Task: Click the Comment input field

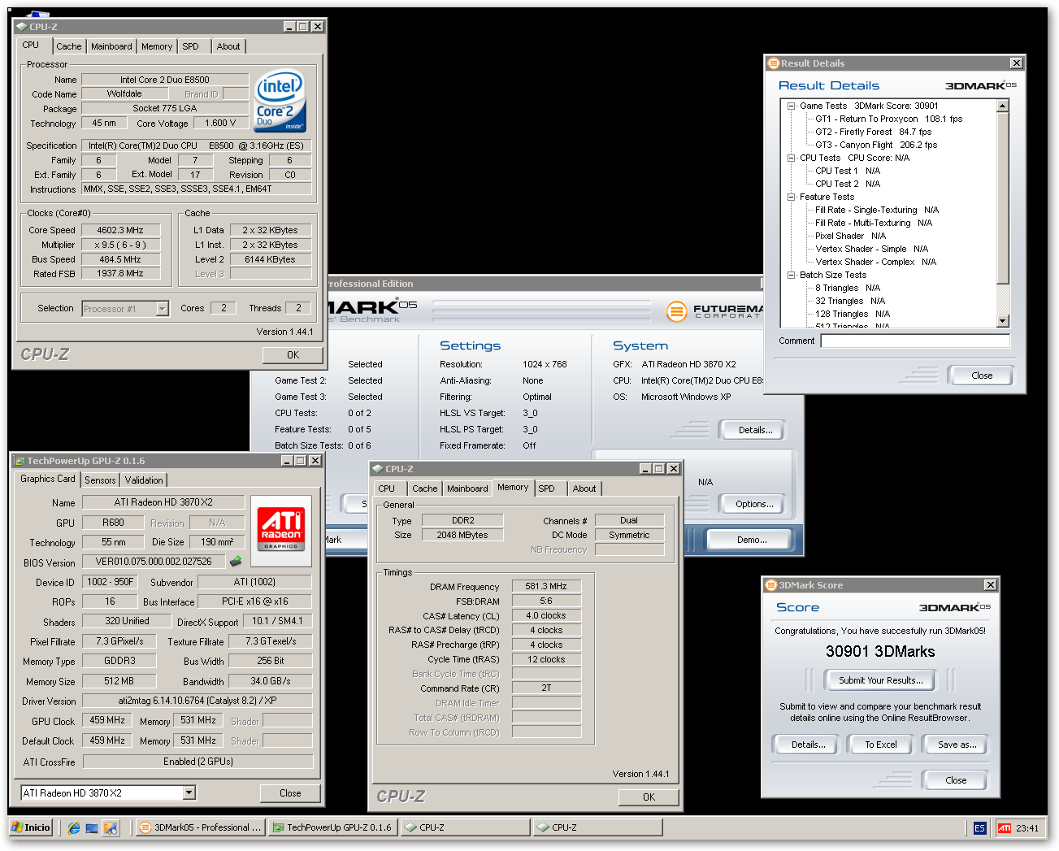Action: coord(915,341)
